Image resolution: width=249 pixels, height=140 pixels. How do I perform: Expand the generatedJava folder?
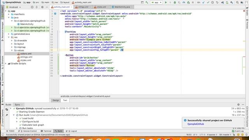[9, 34]
